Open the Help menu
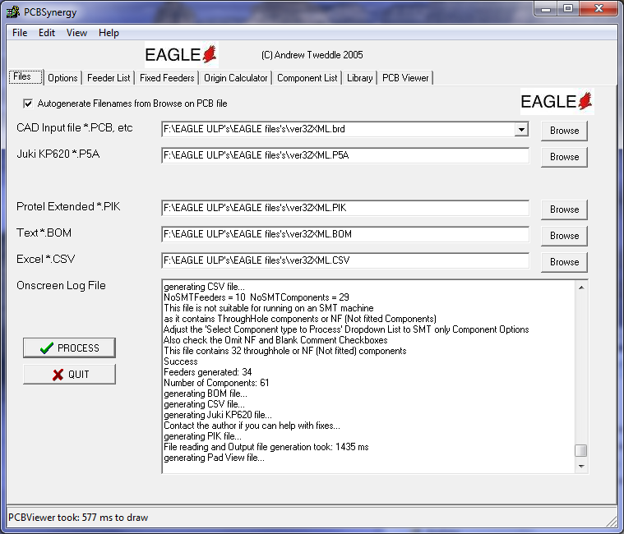The width and height of the screenshot is (624, 534). pyautogui.click(x=109, y=33)
